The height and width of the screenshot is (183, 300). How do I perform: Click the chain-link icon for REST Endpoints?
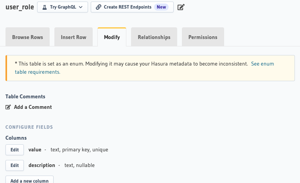pos(98,7)
